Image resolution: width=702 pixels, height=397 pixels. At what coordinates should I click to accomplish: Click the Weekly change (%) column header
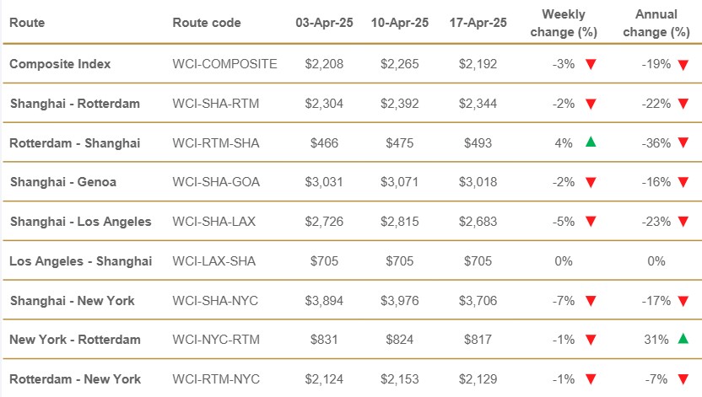563,23
